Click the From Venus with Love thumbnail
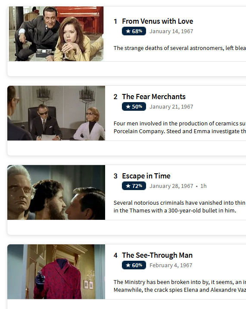The height and width of the screenshot is (309, 246). (56, 34)
